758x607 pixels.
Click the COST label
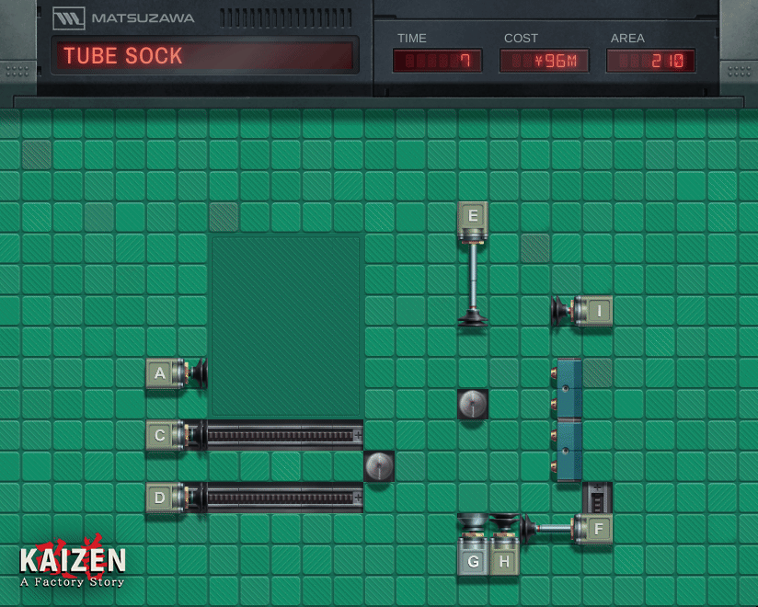coord(521,39)
